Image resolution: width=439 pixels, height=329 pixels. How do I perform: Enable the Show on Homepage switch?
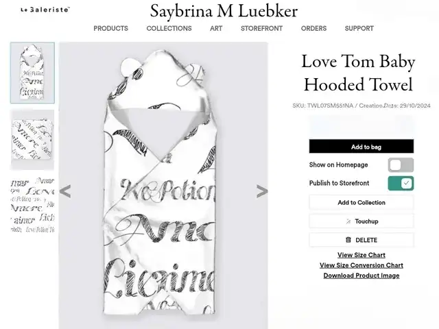click(x=401, y=165)
